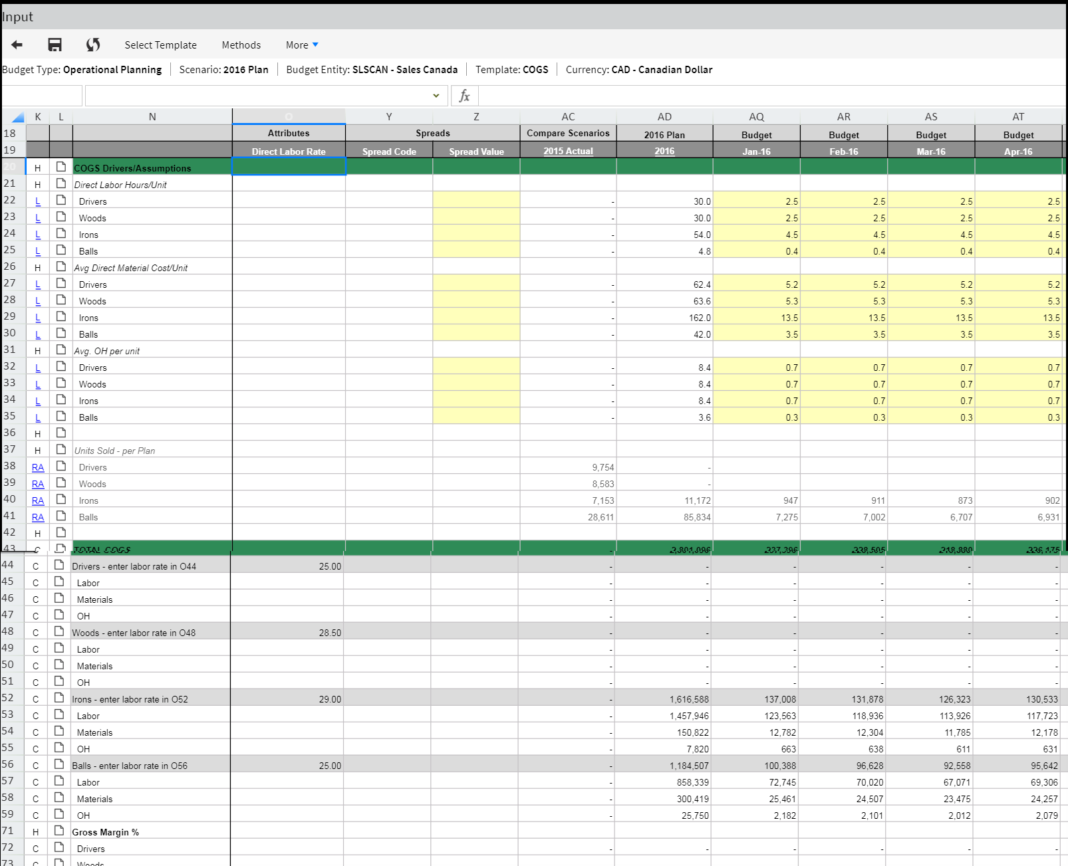Open note icon on row 41 Balls
Viewport: 1068px width, 866px height.
[x=61, y=516]
